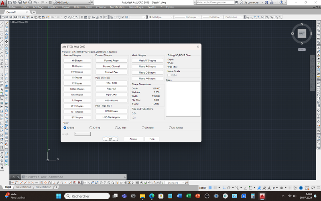Viewport: 321px width, 201px height.
Task: Expand command line history arrow
Action: (124, 177)
